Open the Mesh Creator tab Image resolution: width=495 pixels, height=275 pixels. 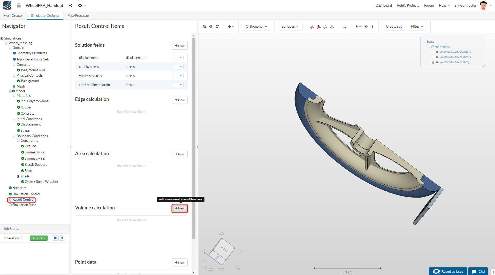point(13,15)
